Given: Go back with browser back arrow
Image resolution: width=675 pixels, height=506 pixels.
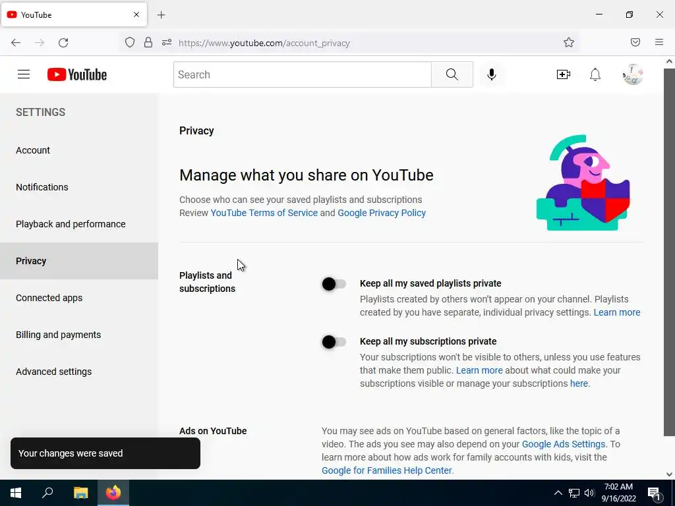Looking at the screenshot, I should point(16,43).
